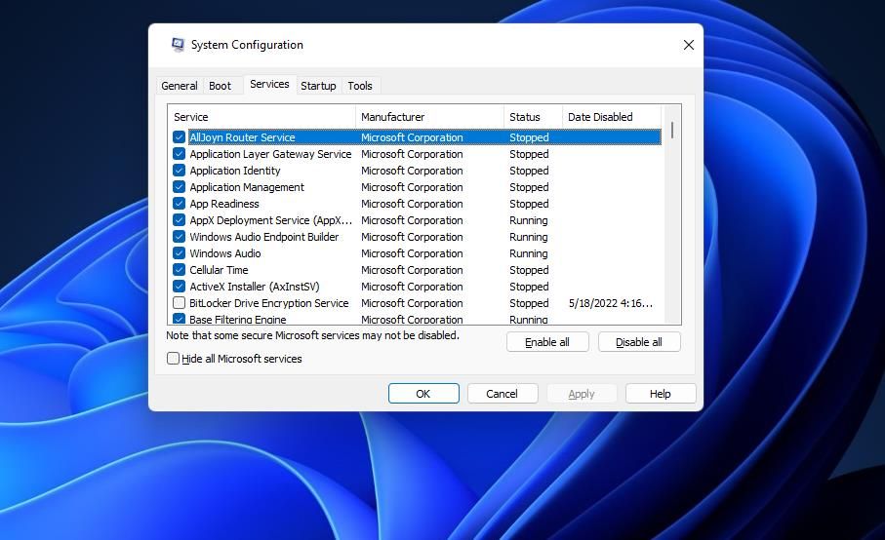Click the System Configuration title bar icon
This screenshot has width=885, height=540.
tap(178, 45)
